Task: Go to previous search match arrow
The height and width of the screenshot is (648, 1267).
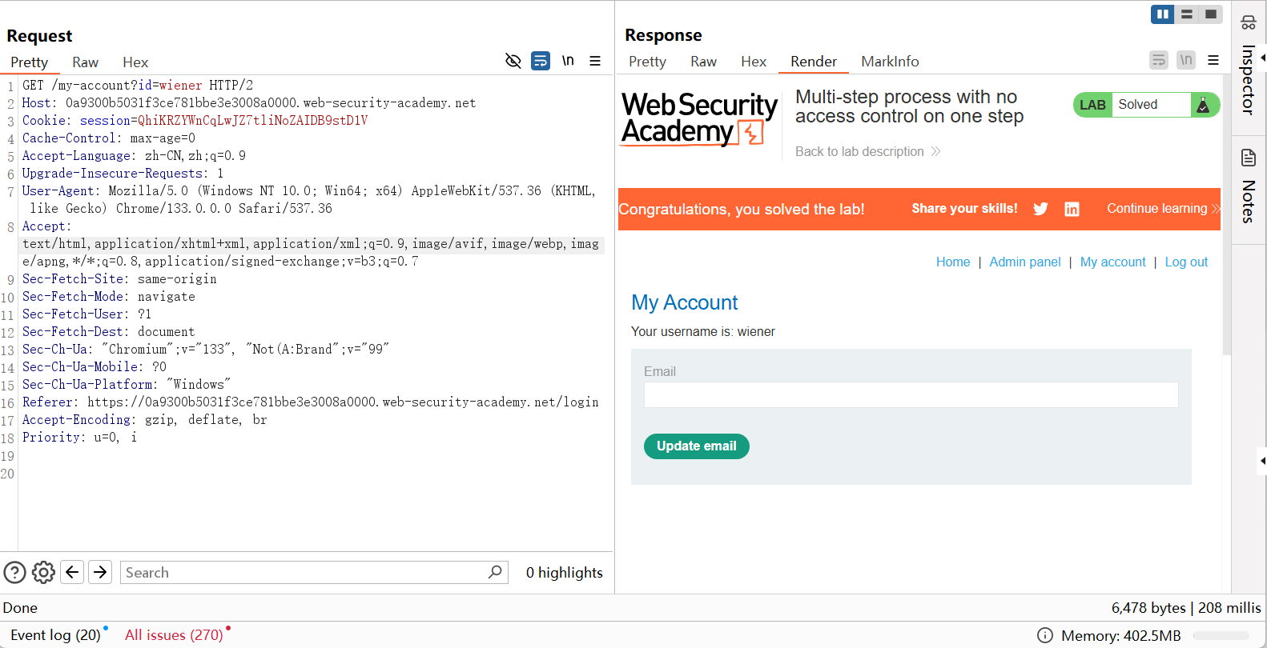Action: 72,572
